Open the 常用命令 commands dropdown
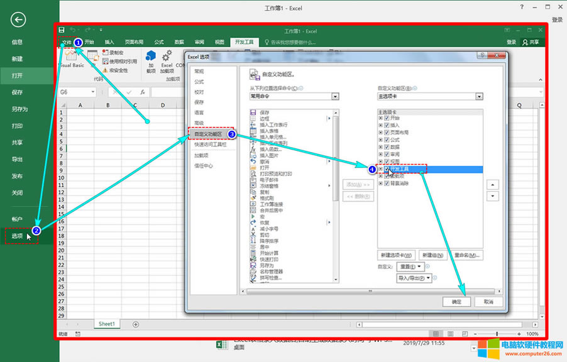The height and width of the screenshot is (362, 567). [x=336, y=96]
